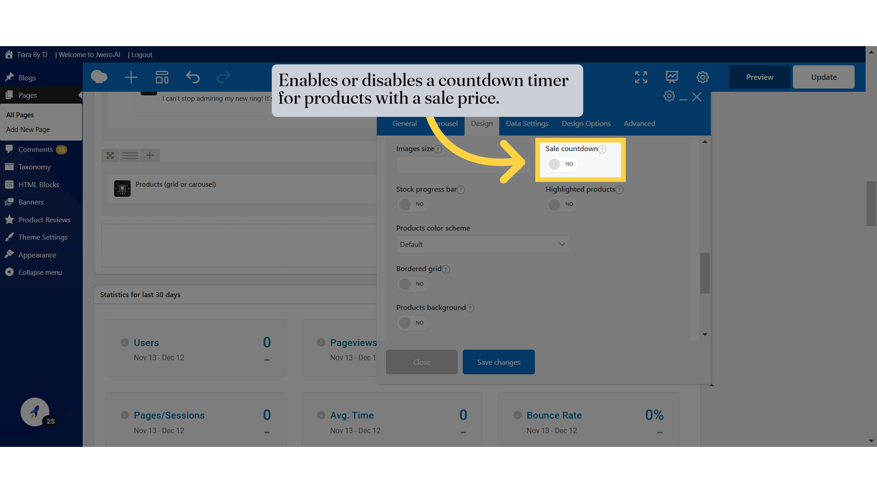Screen dimensions: 877x493
Task: Open the Design Options tab
Action: tap(586, 123)
